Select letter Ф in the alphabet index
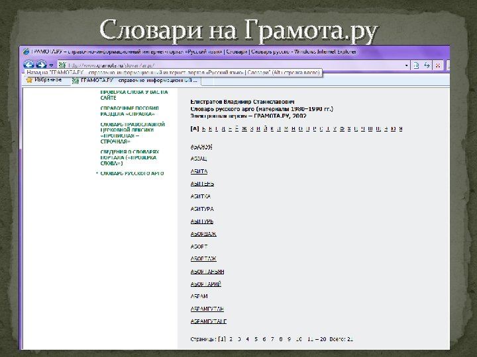Viewport: 477px width, 357px height. 342,129
